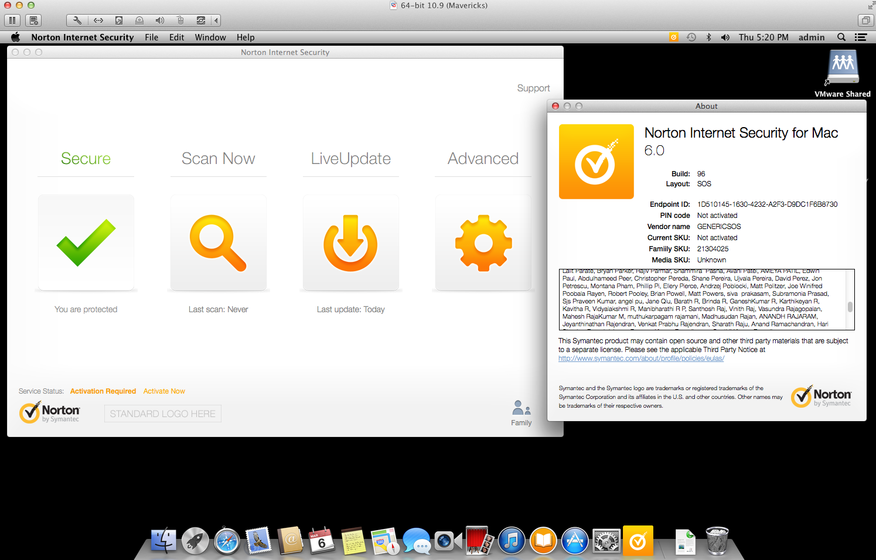Open the Window menu
The height and width of the screenshot is (560, 876).
pos(210,37)
